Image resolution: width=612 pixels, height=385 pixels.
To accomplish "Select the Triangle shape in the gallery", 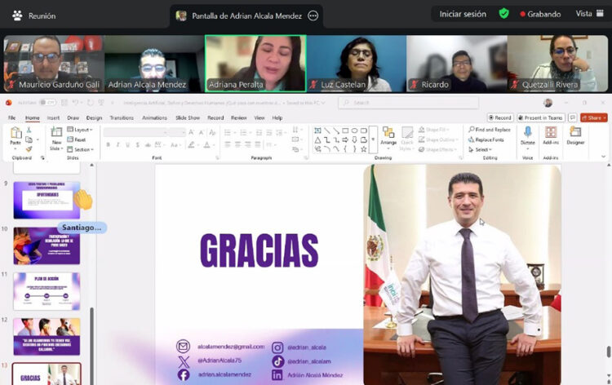I will pos(317,139).
